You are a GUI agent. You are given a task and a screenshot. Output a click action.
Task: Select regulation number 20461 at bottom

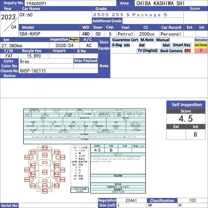point(131,200)
